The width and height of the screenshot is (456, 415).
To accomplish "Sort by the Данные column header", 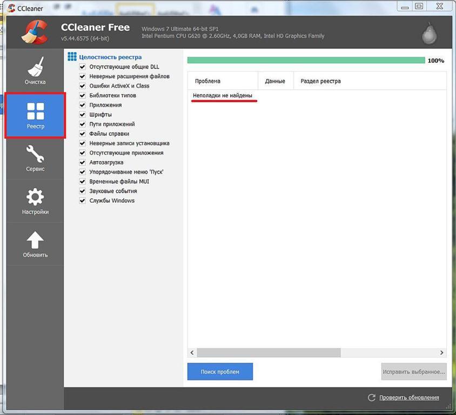I will click(x=276, y=81).
